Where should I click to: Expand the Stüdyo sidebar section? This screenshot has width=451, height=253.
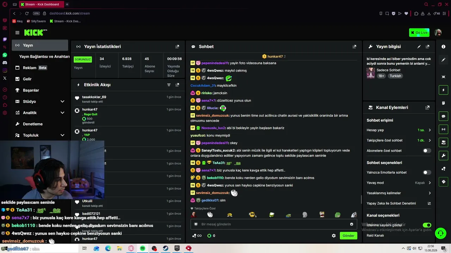tap(62, 102)
